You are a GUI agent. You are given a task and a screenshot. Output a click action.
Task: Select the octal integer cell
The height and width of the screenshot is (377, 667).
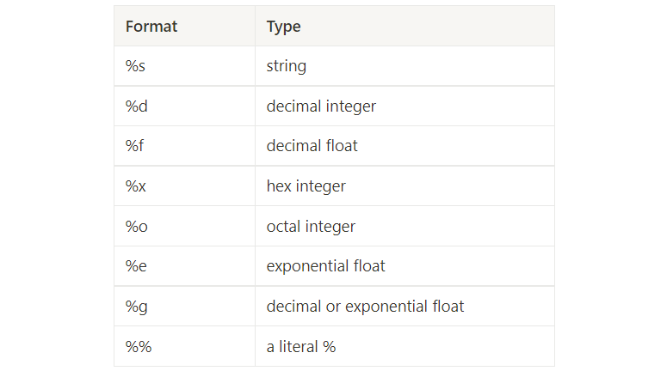pos(405,226)
